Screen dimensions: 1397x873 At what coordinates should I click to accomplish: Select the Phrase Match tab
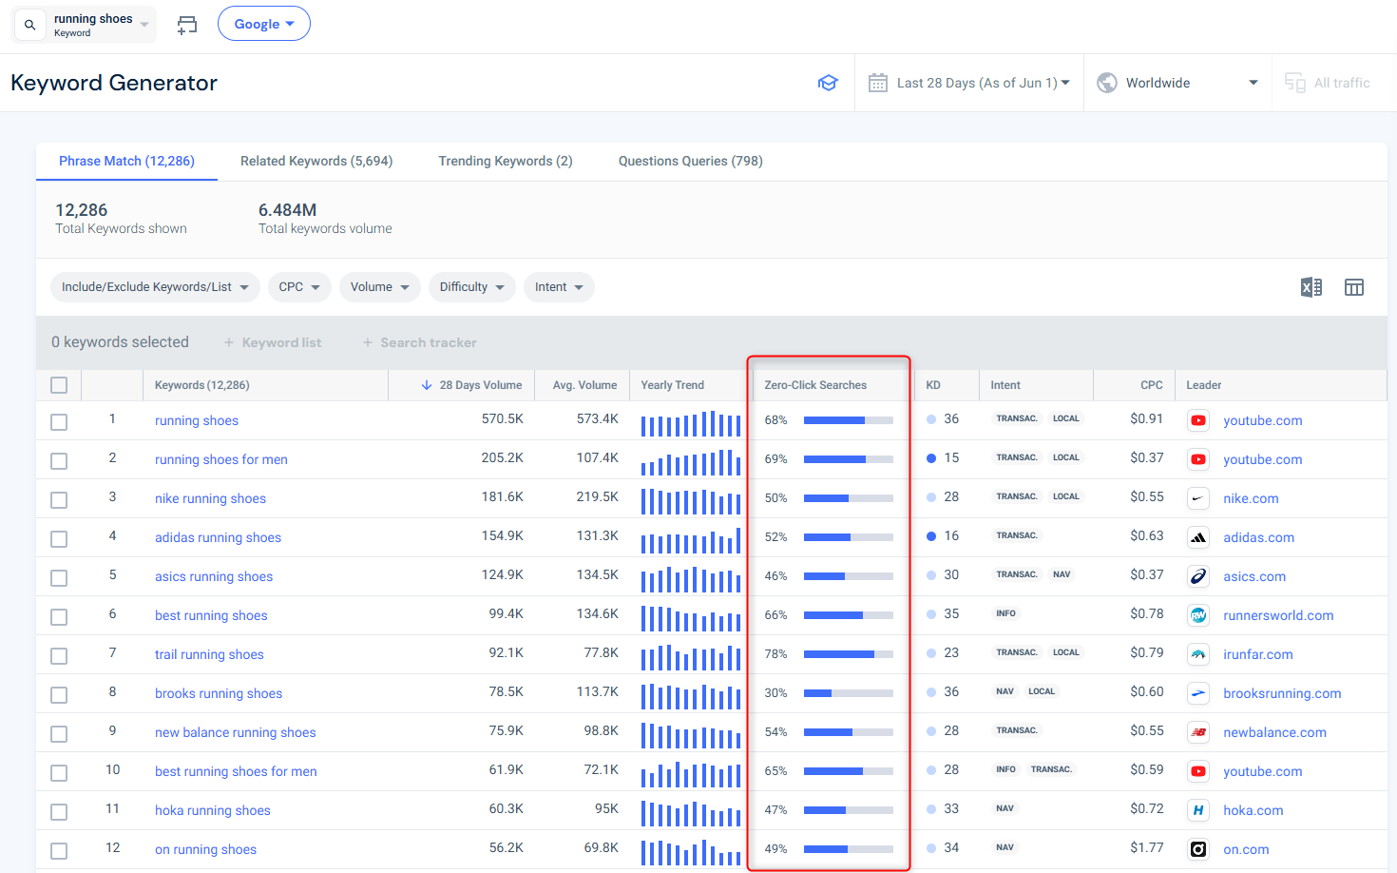pyautogui.click(x=126, y=161)
